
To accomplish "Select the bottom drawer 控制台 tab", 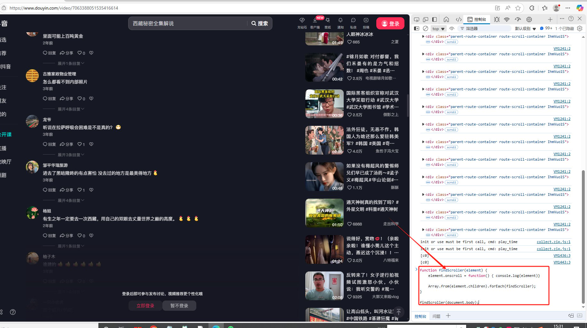I will 420,316.
